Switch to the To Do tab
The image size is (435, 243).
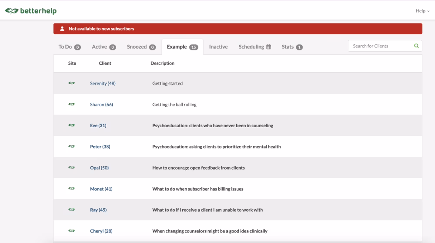point(69,47)
